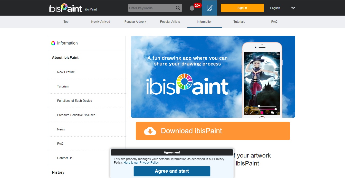Image resolution: width=345 pixels, height=178 pixels.
Task: Open the News sidebar link
Action: pyautogui.click(x=87, y=129)
